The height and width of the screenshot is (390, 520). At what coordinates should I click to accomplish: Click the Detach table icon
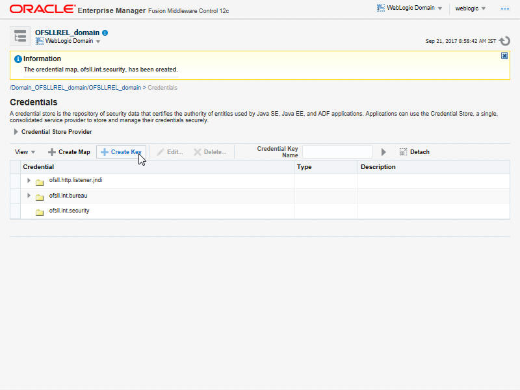click(x=403, y=152)
